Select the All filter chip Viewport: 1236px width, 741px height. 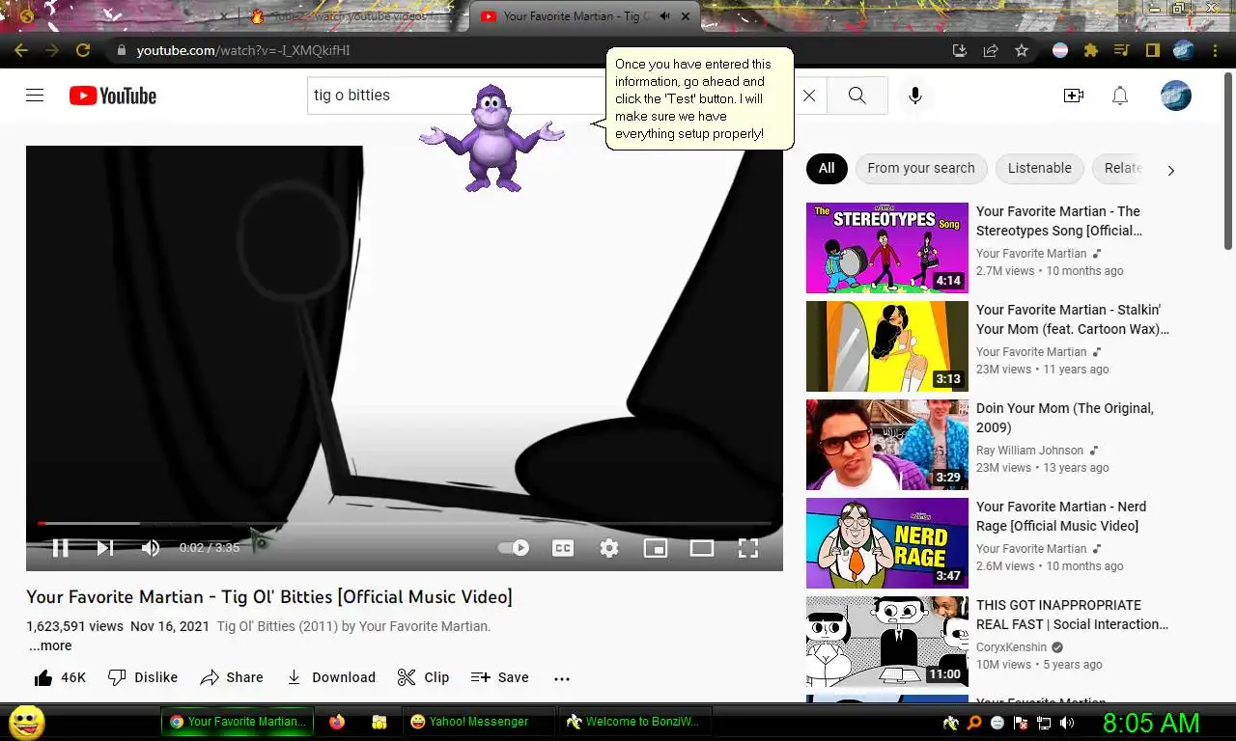(827, 168)
